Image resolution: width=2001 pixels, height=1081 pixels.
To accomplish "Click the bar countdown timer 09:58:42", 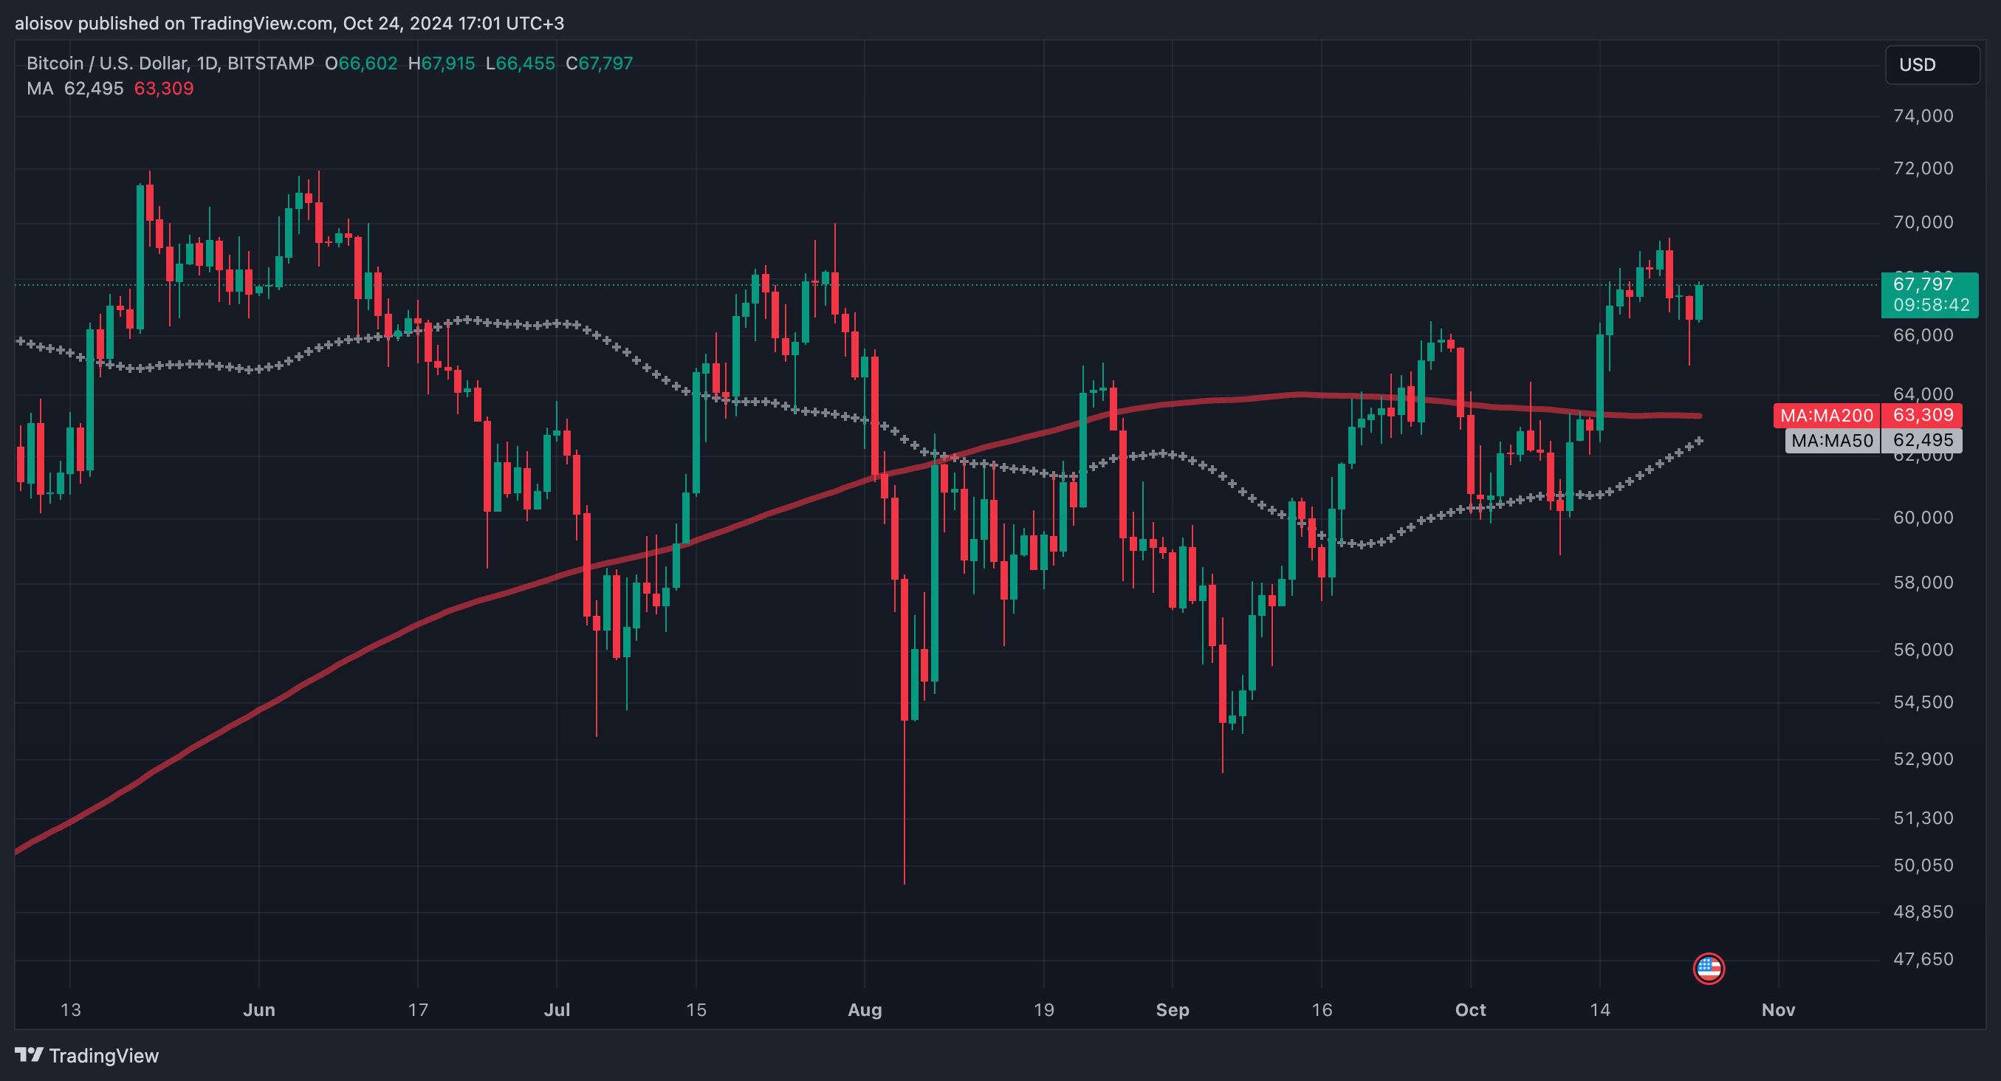I will click(x=1931, y=305).
